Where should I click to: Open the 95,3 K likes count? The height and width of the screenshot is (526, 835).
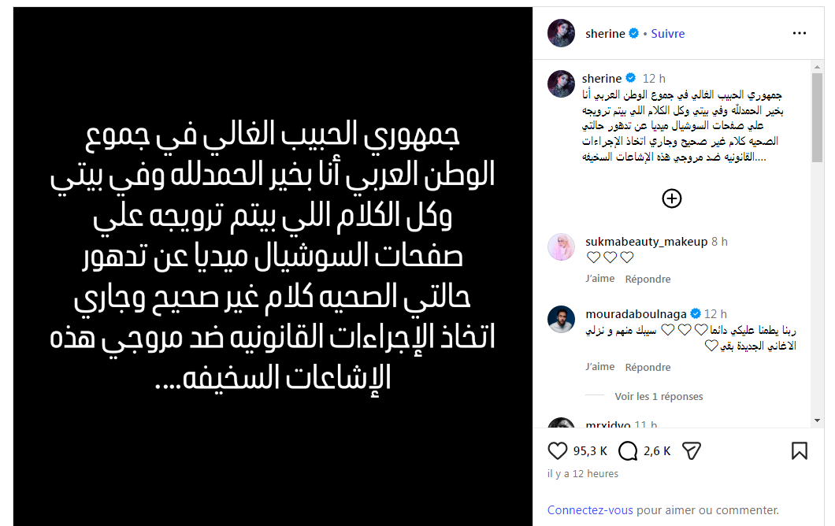point(589,451)
